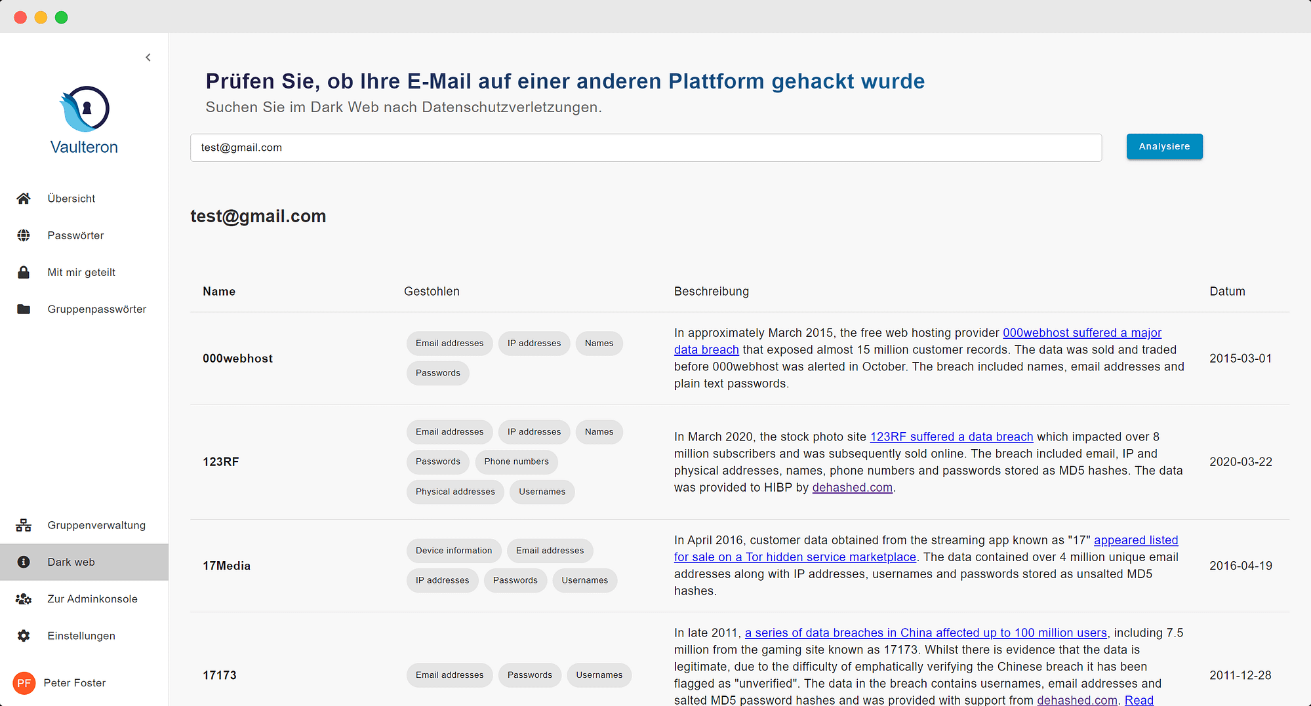Open the Übersicht menu item
The width and height of the screenshot is (1311, 706).
coord(84,199)
